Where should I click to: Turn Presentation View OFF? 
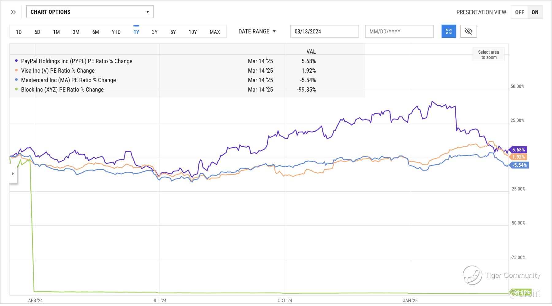click(519, 12)
